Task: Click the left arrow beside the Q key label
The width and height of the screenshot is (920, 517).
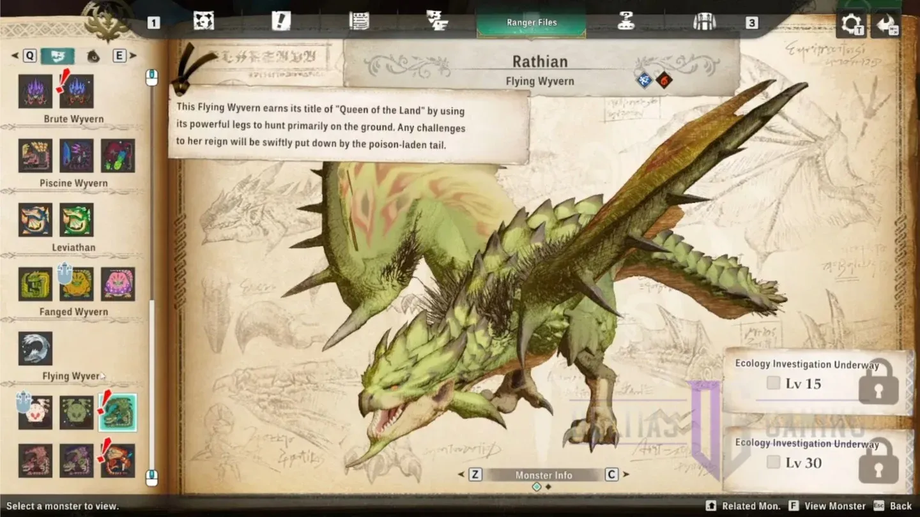Action: tap(14, 56)
